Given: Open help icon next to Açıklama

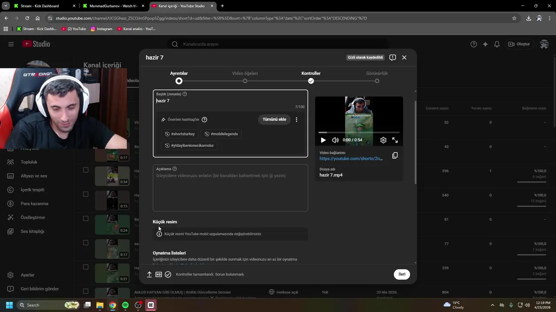Looking at the screenshot, I should pyautogui.click(x=175, y=169).
